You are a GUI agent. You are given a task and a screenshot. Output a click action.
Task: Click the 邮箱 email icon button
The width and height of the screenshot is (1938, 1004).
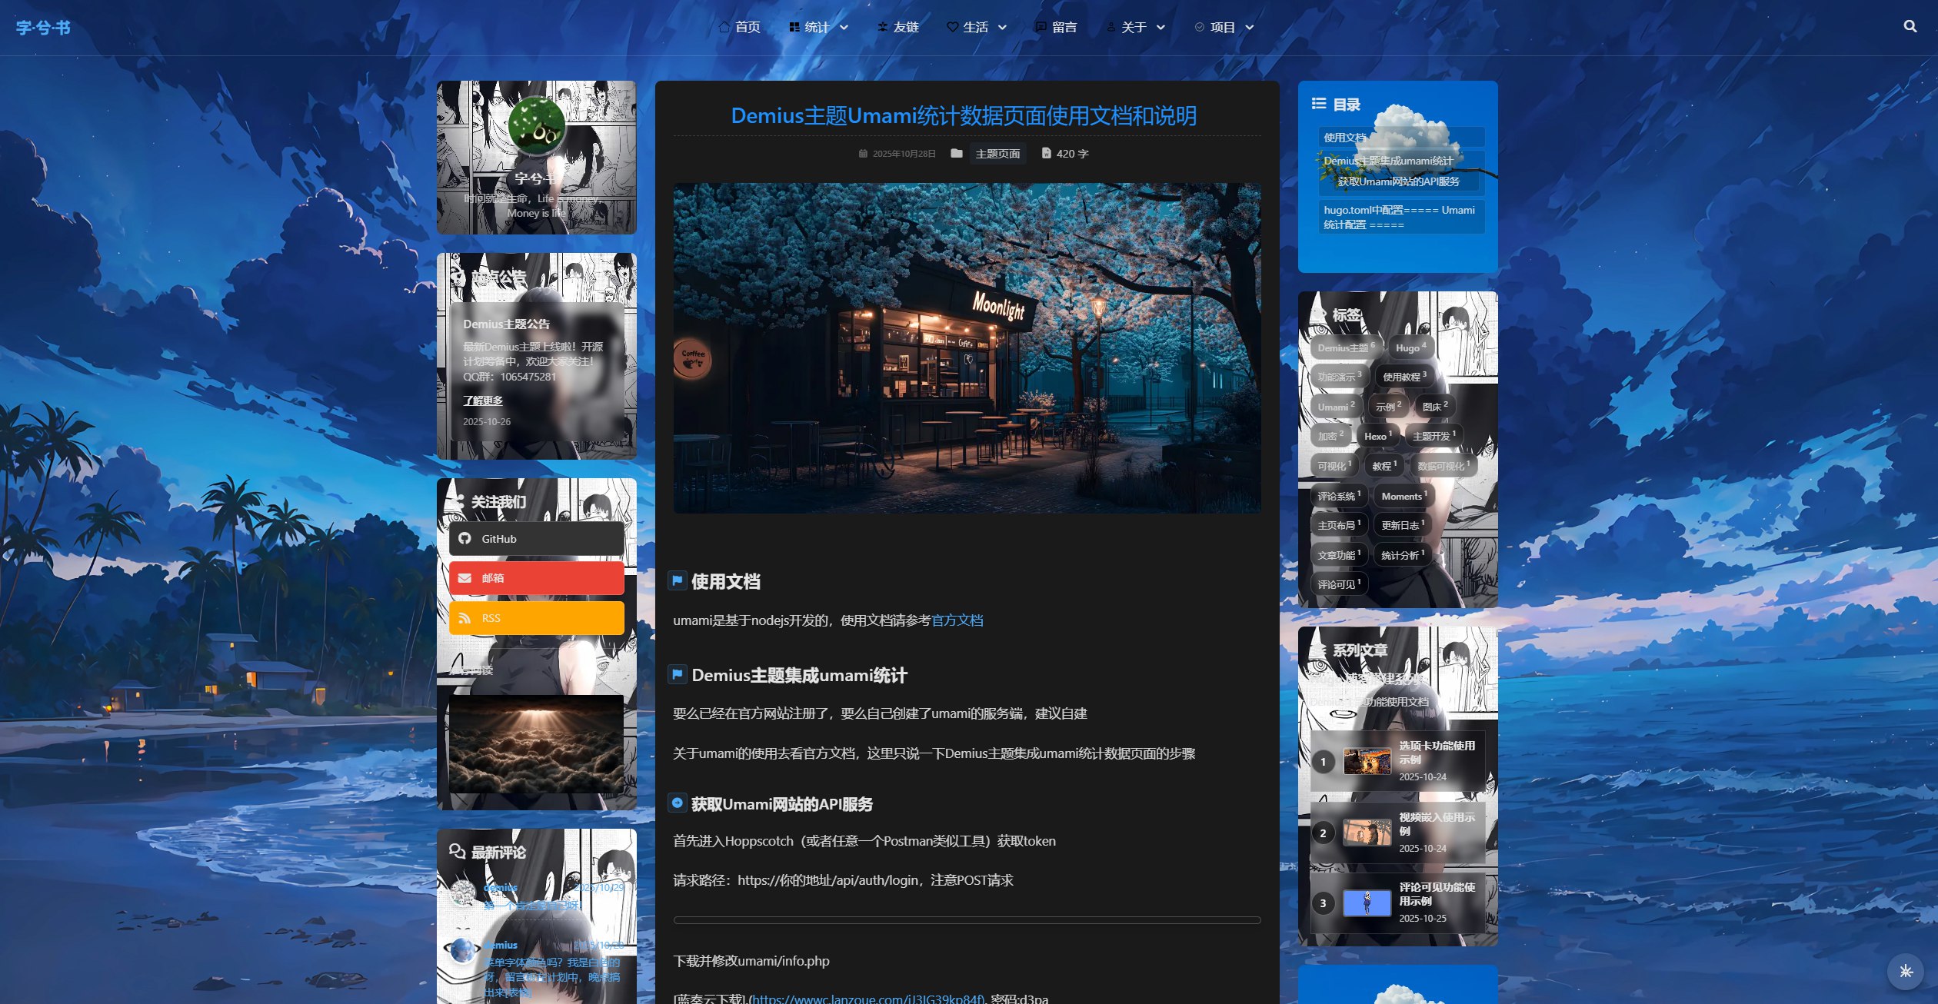click(x=465, y=578)
